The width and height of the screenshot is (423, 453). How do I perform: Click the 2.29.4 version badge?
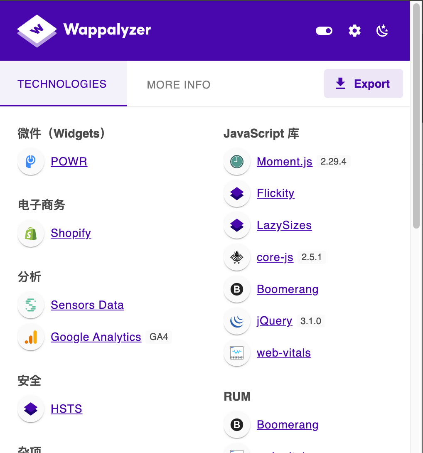333,161
